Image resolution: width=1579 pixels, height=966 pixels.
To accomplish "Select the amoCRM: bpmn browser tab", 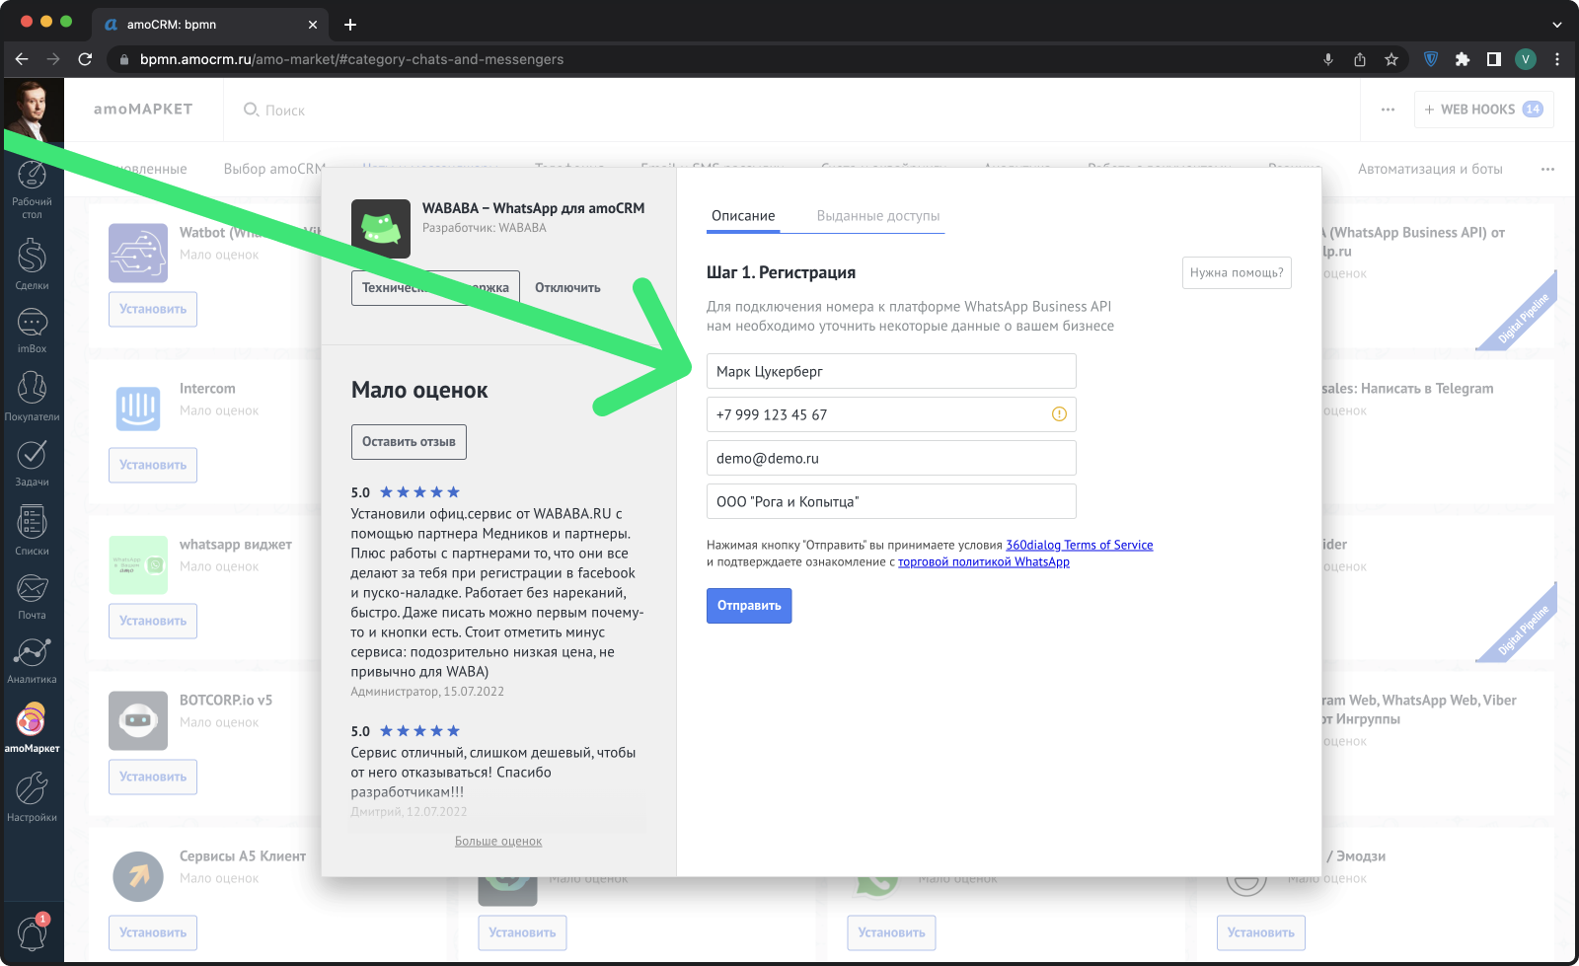I will [209, 25].
